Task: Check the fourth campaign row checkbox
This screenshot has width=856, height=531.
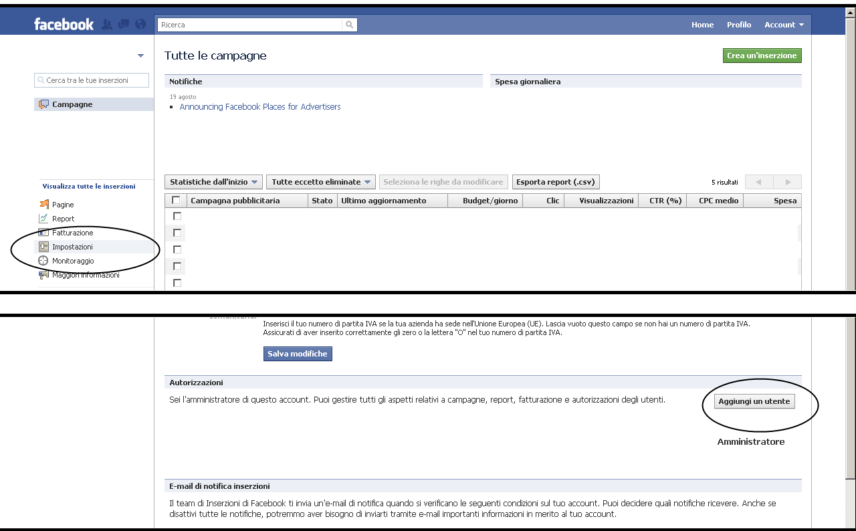Action: coord(177,266)
